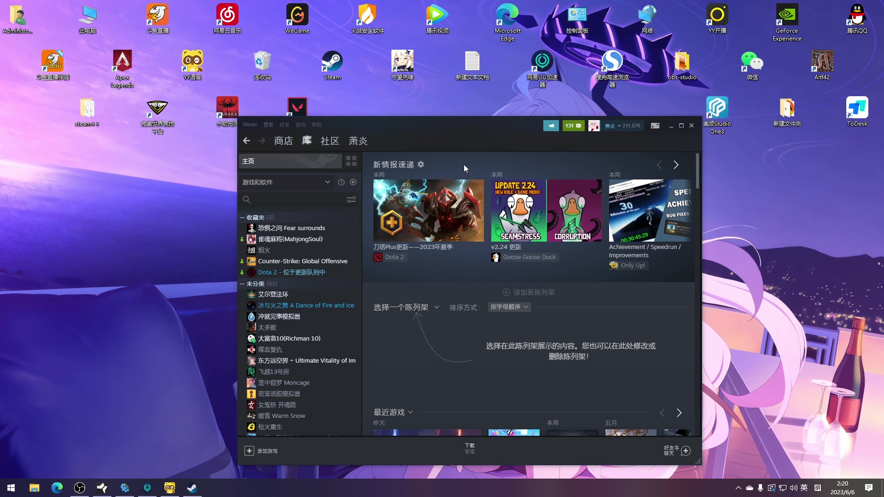Click the ready-to-play filter icon
The width and height of the screenshot is (884, 497).
(353, 182)
